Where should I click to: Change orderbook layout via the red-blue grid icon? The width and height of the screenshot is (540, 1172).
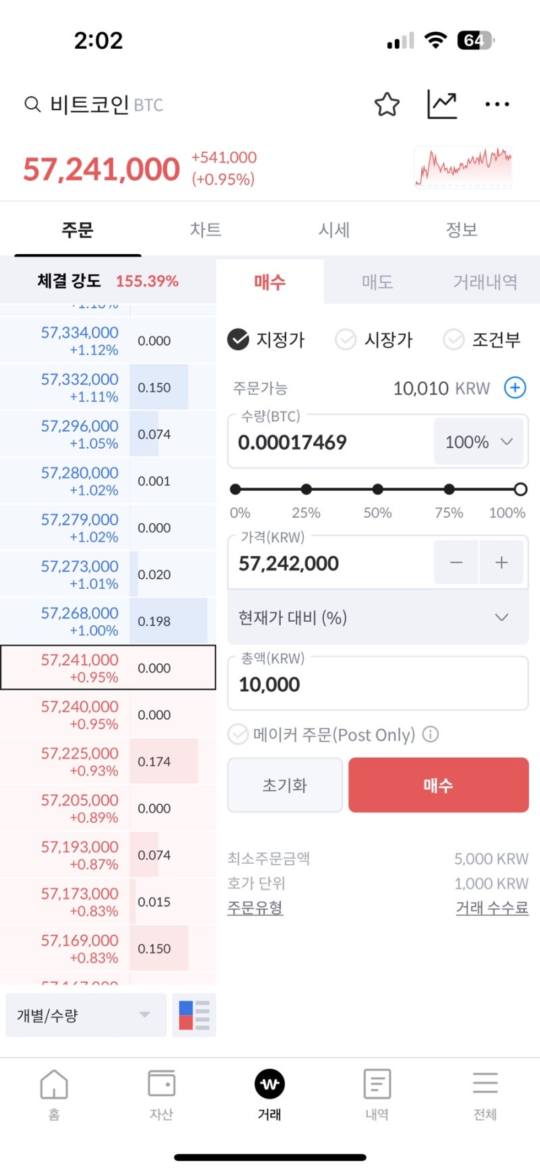194,1015
